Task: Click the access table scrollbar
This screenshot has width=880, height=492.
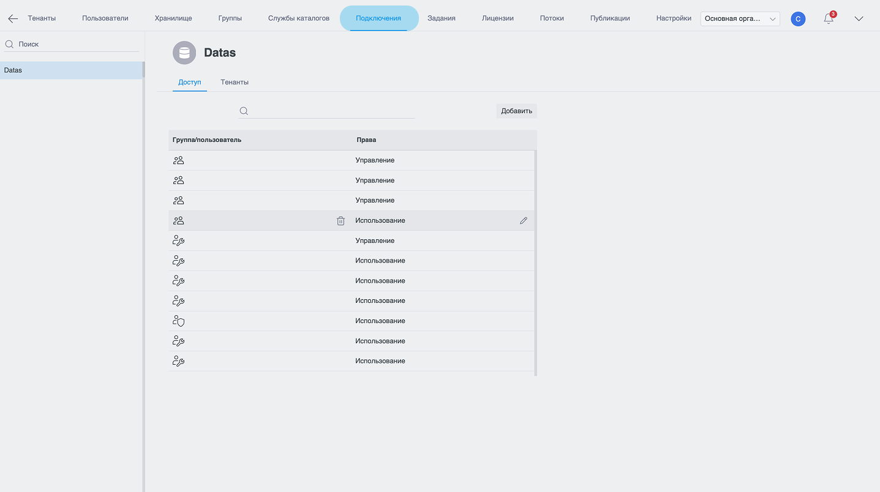Action: point(536,263)
